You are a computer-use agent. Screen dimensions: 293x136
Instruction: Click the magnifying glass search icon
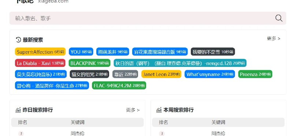click(279, 18)
